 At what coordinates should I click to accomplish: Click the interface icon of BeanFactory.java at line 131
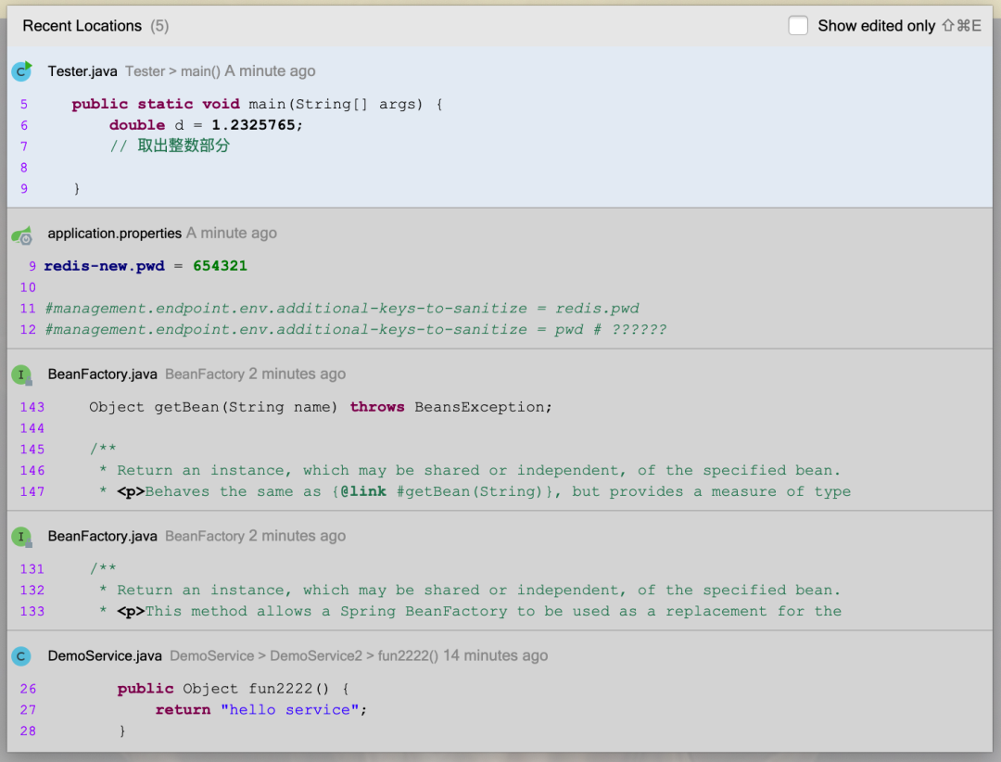coord(21,537)
